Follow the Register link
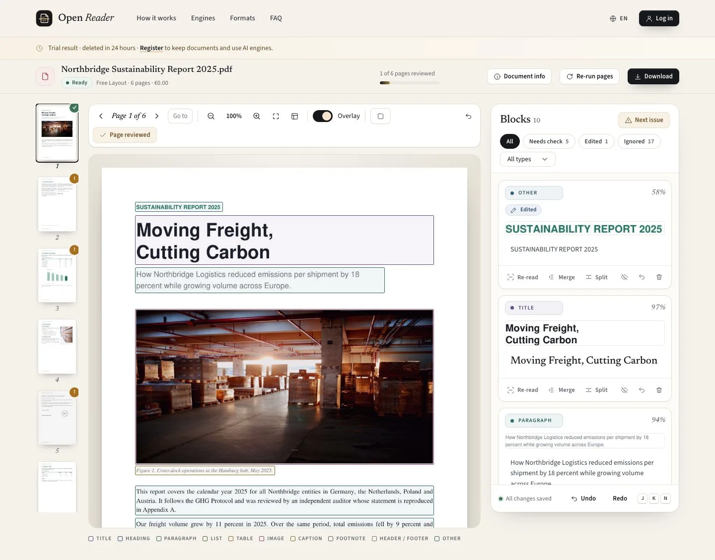715x560 pixels. click(151, 48)
